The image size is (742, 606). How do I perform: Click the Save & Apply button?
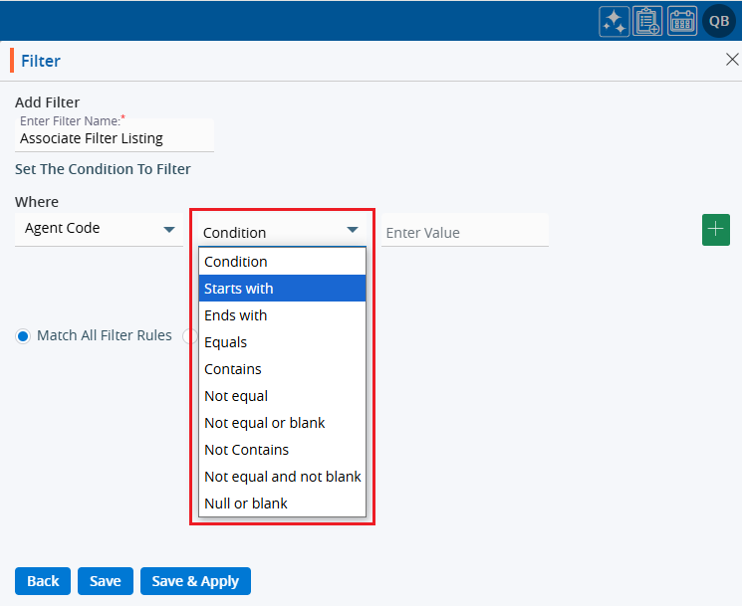[x=195, y=581]
